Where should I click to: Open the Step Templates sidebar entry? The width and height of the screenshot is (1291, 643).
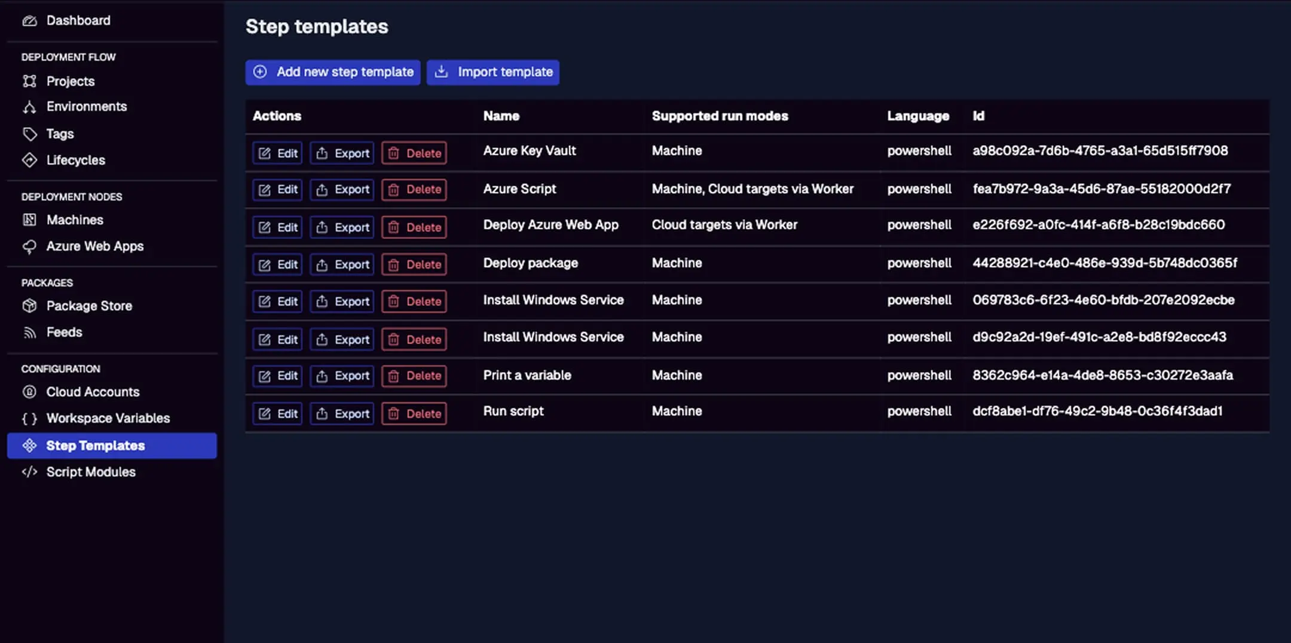tap(96, 445)
